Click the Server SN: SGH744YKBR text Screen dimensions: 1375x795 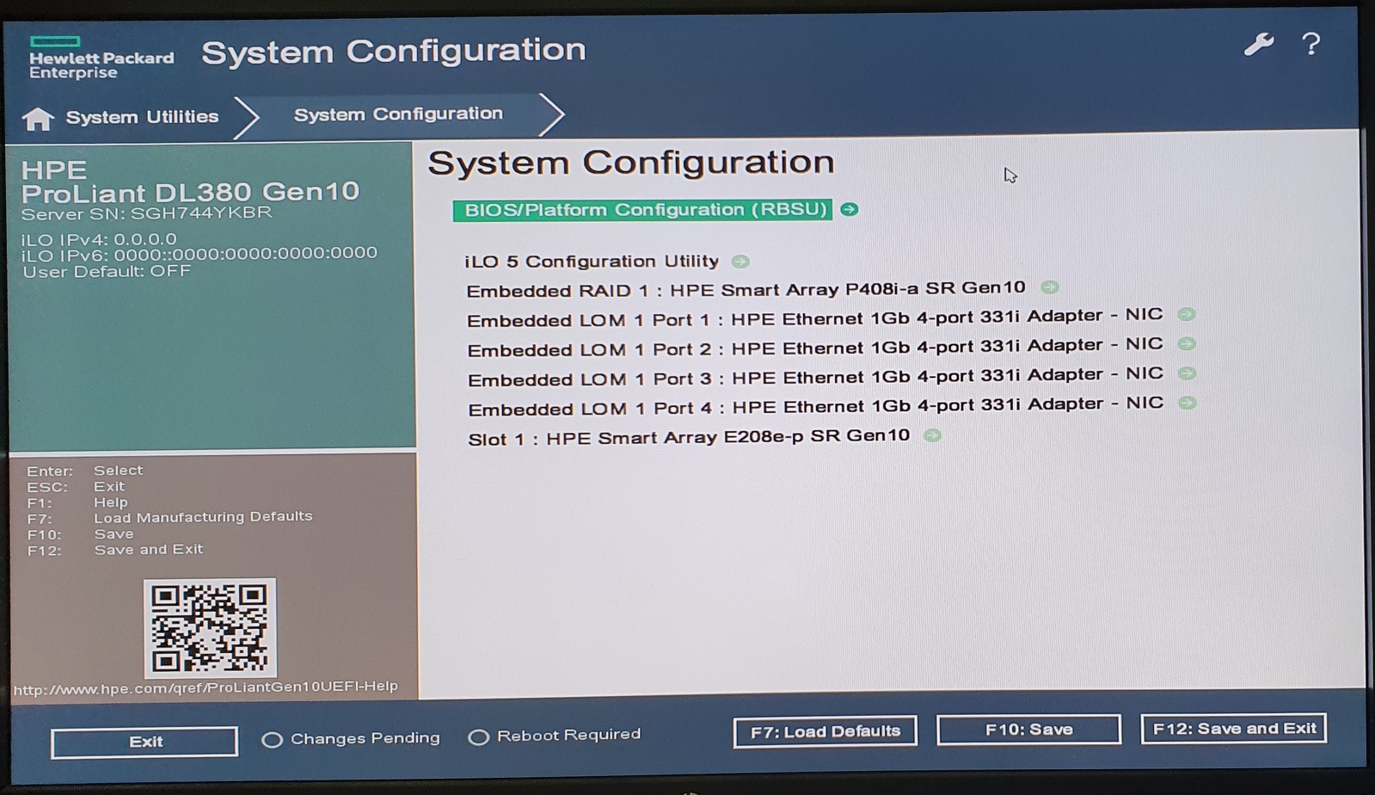146,213
